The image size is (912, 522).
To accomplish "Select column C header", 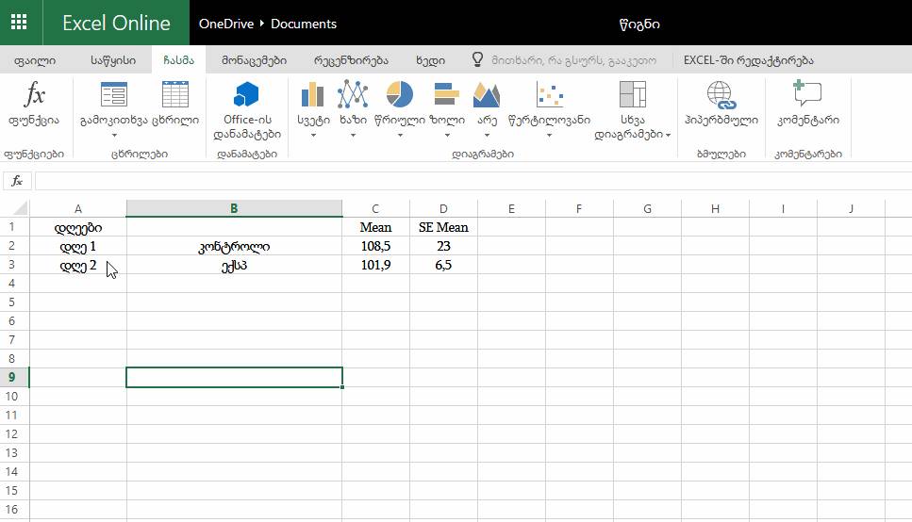I will (375, 208).
